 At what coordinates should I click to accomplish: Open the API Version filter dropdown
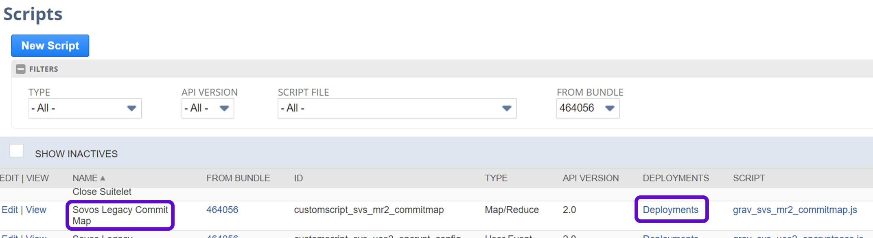208,108
